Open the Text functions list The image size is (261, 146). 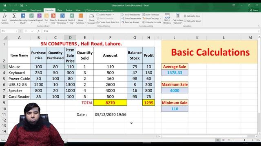point(46,19)
